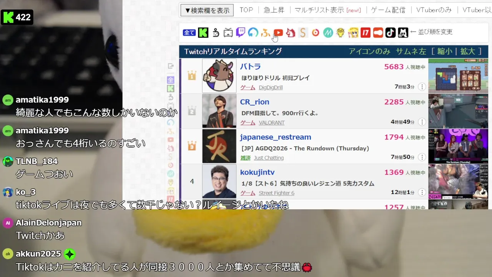This screenshot has width=492, height=277.
Task: Open VALORANT game link
Action: click(272, 123)
